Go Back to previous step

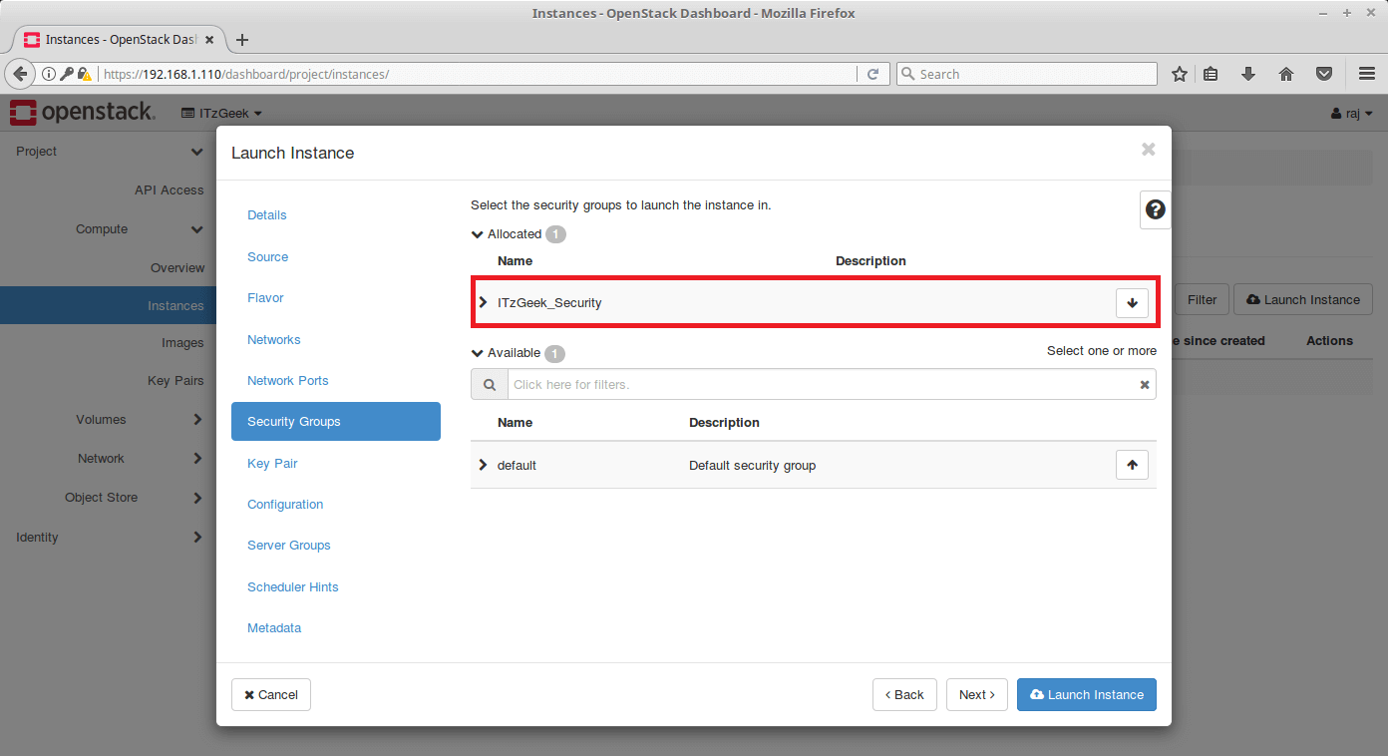click(904, 695)
